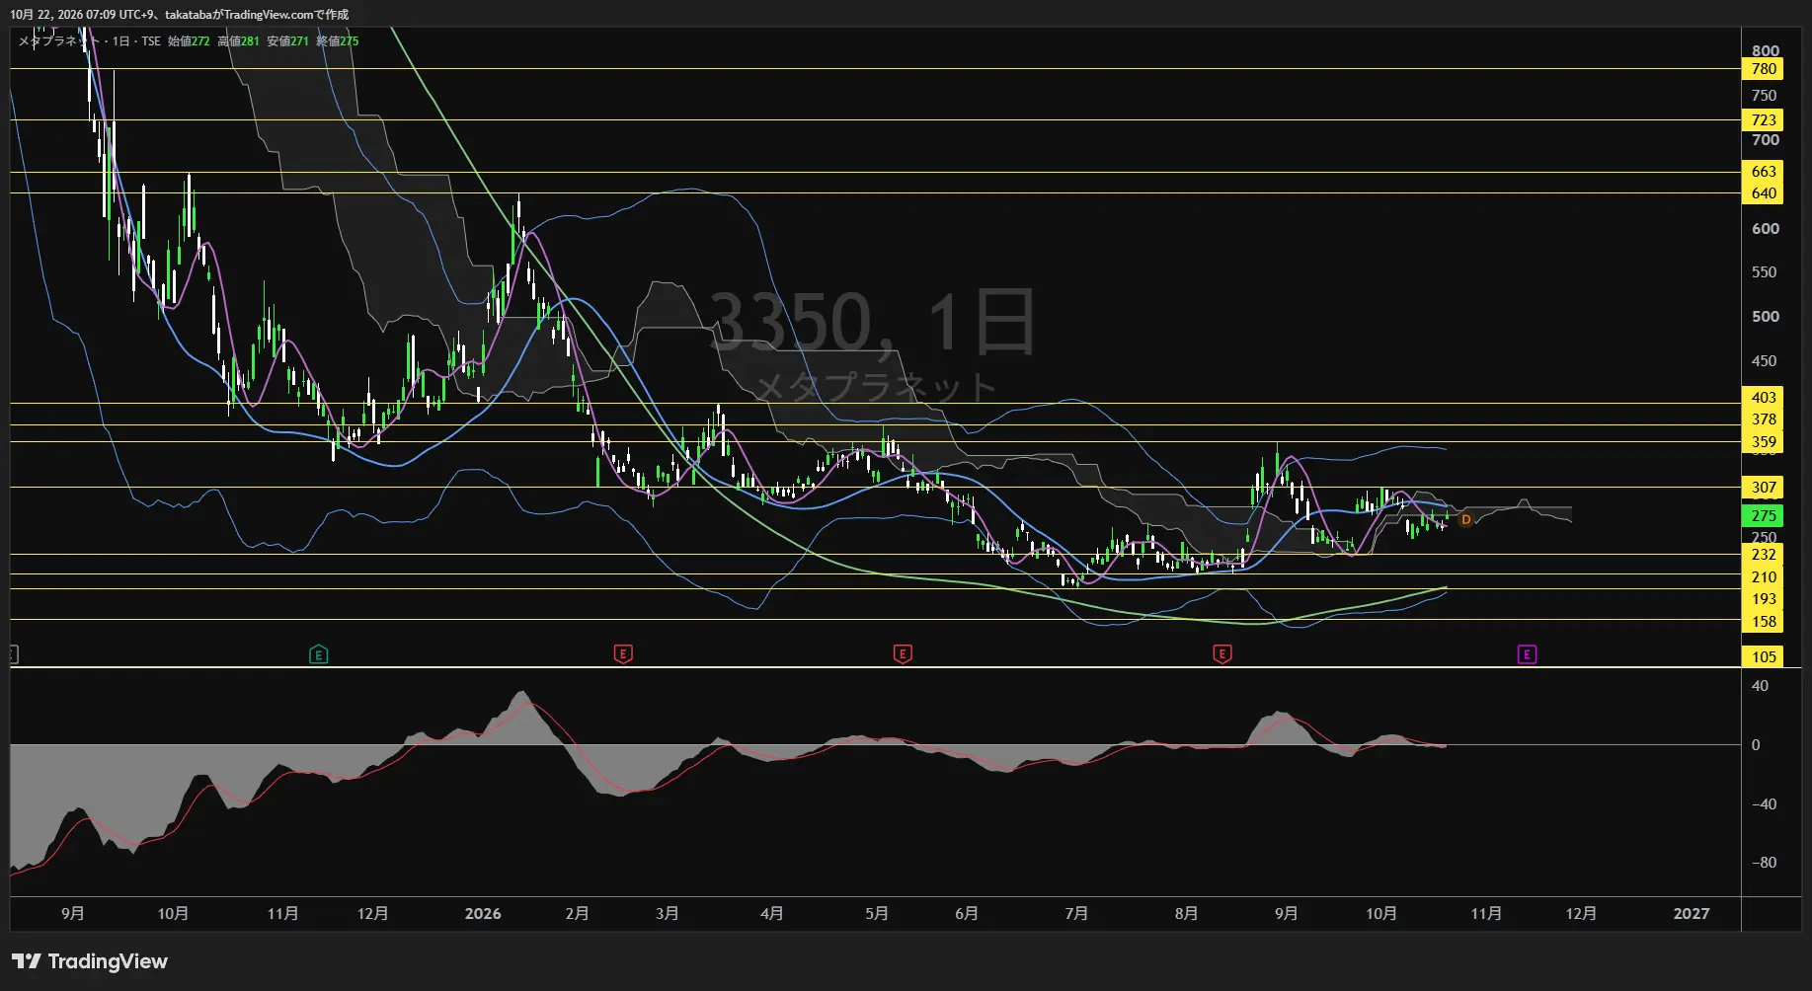Click the 7月 label on the time axis
Screen dimensions: 1812x991
[x=1076, y=914]
